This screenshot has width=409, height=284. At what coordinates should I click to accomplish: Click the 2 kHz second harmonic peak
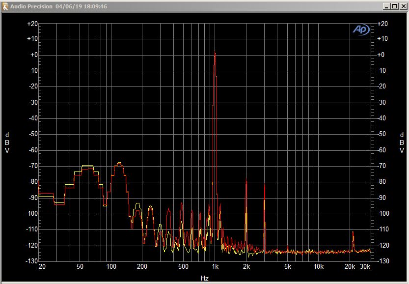(x=246, y=180)
